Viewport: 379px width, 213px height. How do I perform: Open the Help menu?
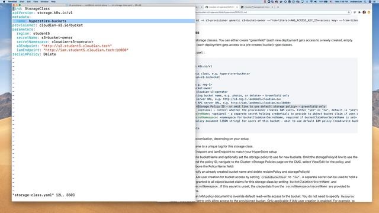tap(53, 1)
